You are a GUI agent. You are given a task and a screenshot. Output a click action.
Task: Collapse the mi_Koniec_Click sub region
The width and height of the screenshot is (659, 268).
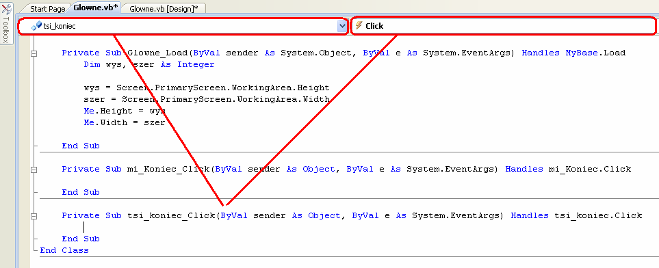(34, 170)
